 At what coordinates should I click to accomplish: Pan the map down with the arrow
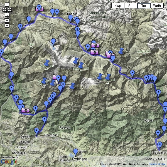tap(7, 15)
